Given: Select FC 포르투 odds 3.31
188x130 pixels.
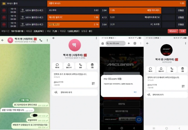Looking at the screenshot, I should coord(135,24).
